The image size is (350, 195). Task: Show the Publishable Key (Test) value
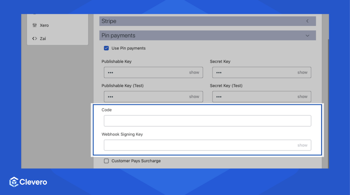point(194,97)
